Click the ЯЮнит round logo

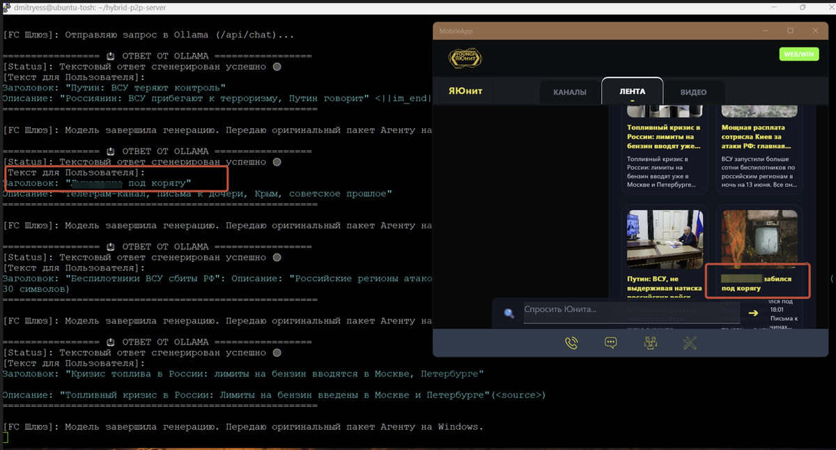click(x=465, y=59)
